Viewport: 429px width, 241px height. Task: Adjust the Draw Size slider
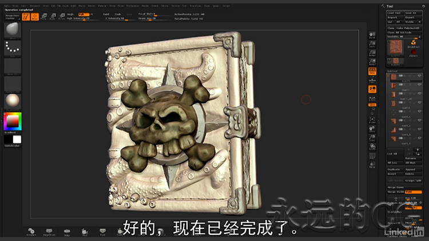pyautogui.click(x=154, y=19)
